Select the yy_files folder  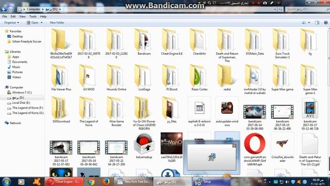point(172,110)
